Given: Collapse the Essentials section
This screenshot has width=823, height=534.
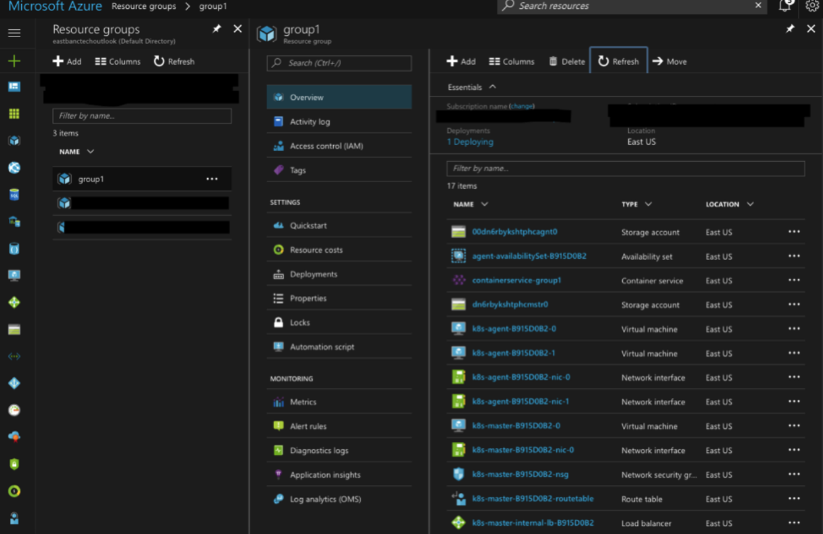Looking at the screenshot, I should point(493,87).
